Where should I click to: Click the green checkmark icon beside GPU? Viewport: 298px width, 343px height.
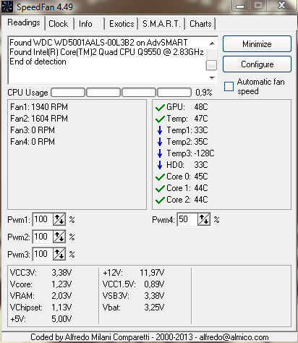(x=160, y=107)
